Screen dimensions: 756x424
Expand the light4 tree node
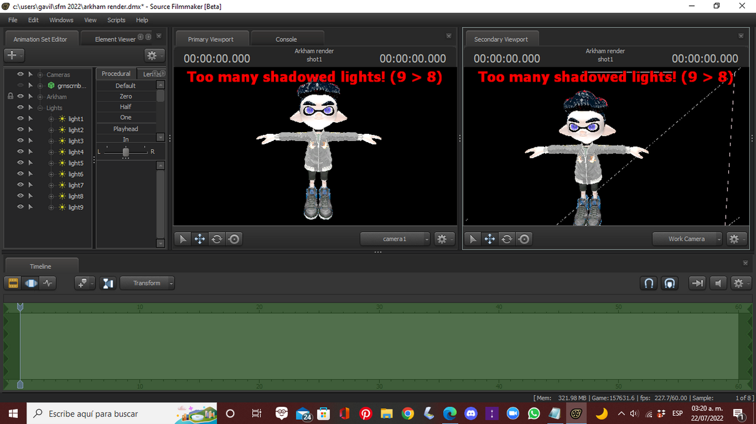click(x=51, y=152)
